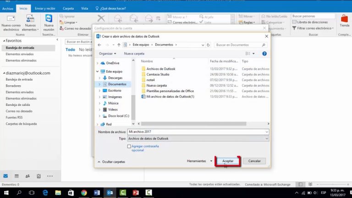Image resolution: width=352 pixels, height=198 pixels.
Task: Switch to the Vista ribbon tab
Action: (x=85, y=8)
